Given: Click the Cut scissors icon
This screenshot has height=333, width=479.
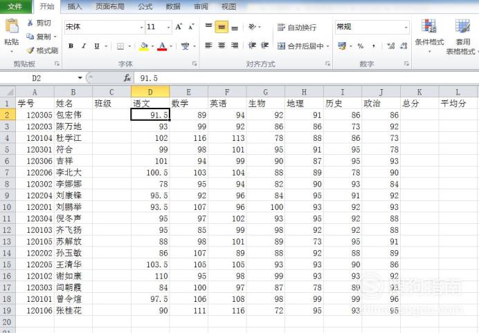Looking at the screenshot, I should pyautogui.click(x=30, y=23).
